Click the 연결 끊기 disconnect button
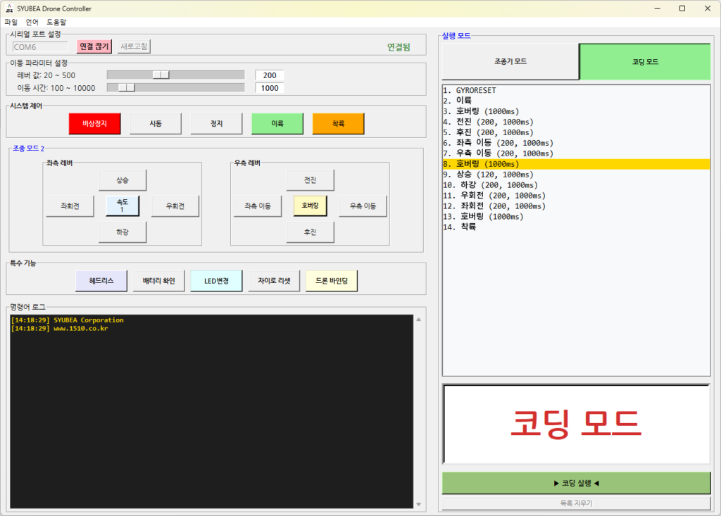 tap(94, 46)
